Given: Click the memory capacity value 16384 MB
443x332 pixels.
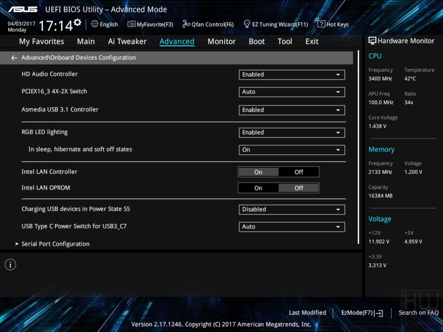Looking at the screenshot, I should [x=381, y=196].
